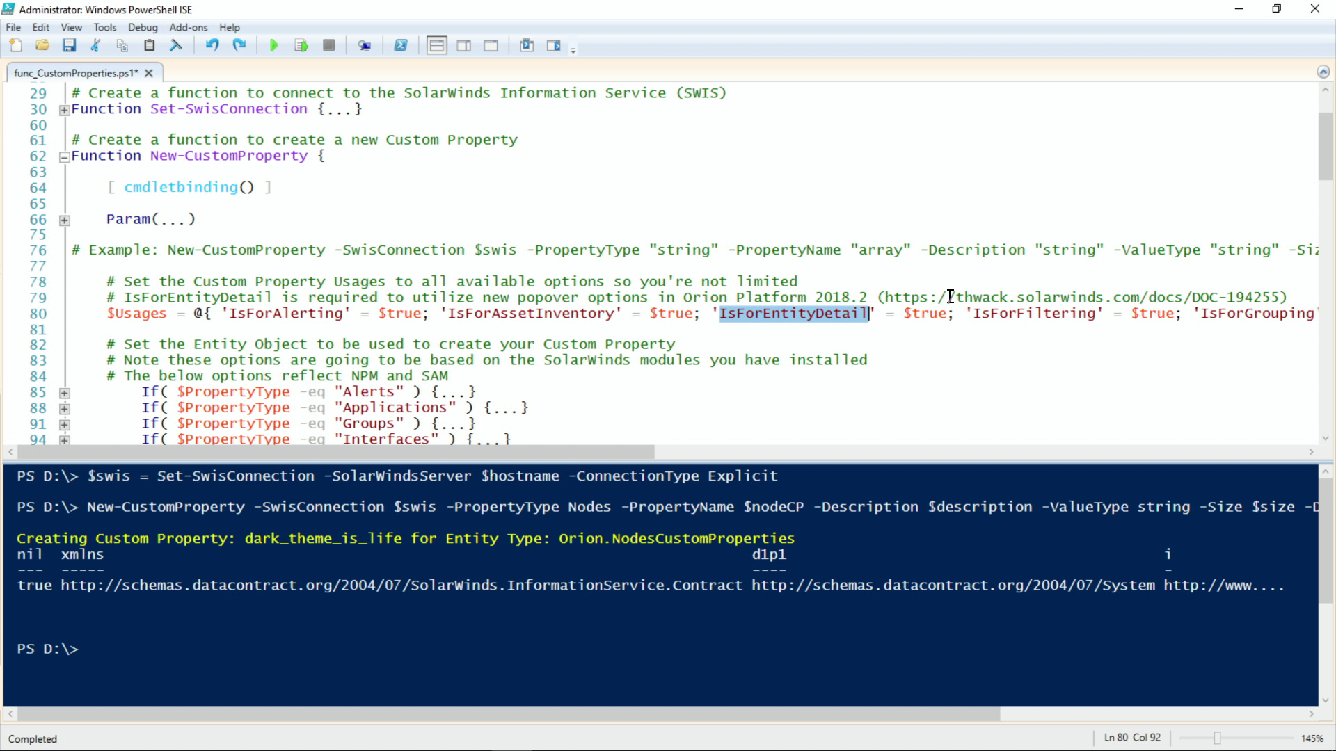1336x751 pixels.
Task: Save func_CustomProperties.ps1
Action: click(x=69, y=45)
